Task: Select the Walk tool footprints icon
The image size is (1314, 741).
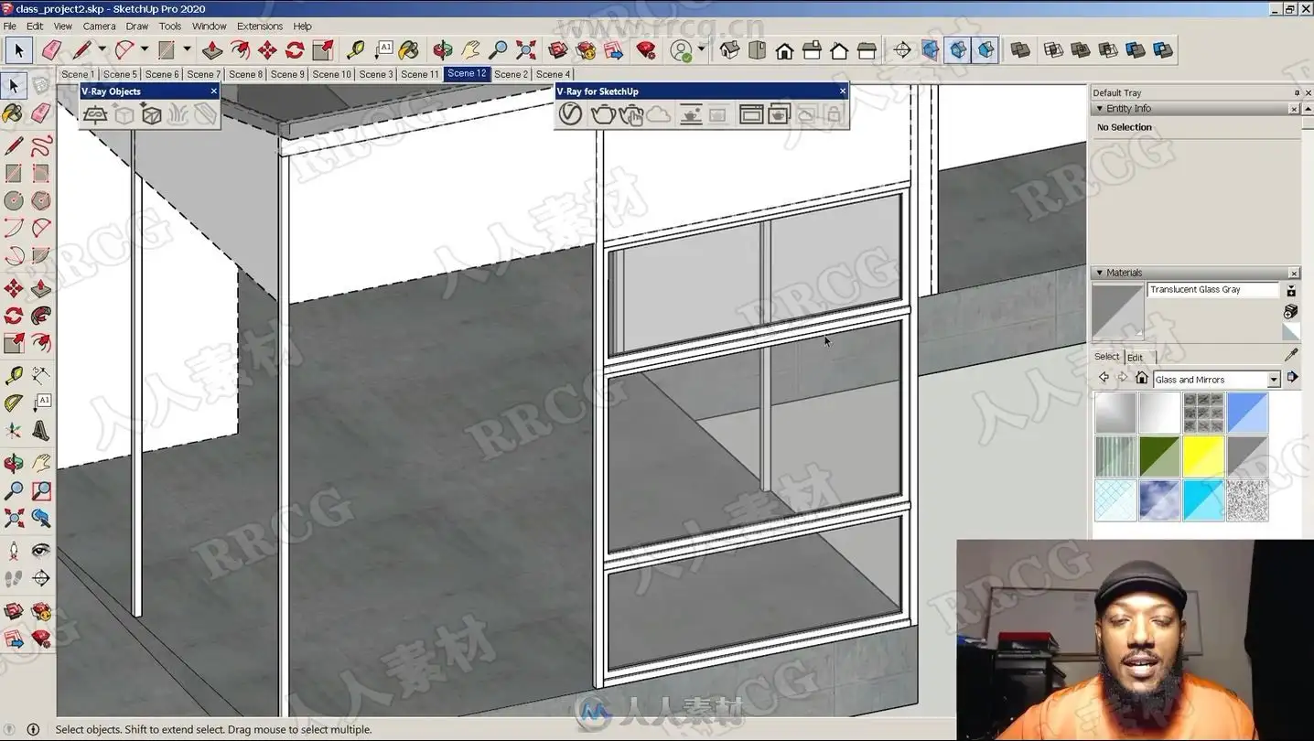Action: pyautogui.click(x=14, y=578)
